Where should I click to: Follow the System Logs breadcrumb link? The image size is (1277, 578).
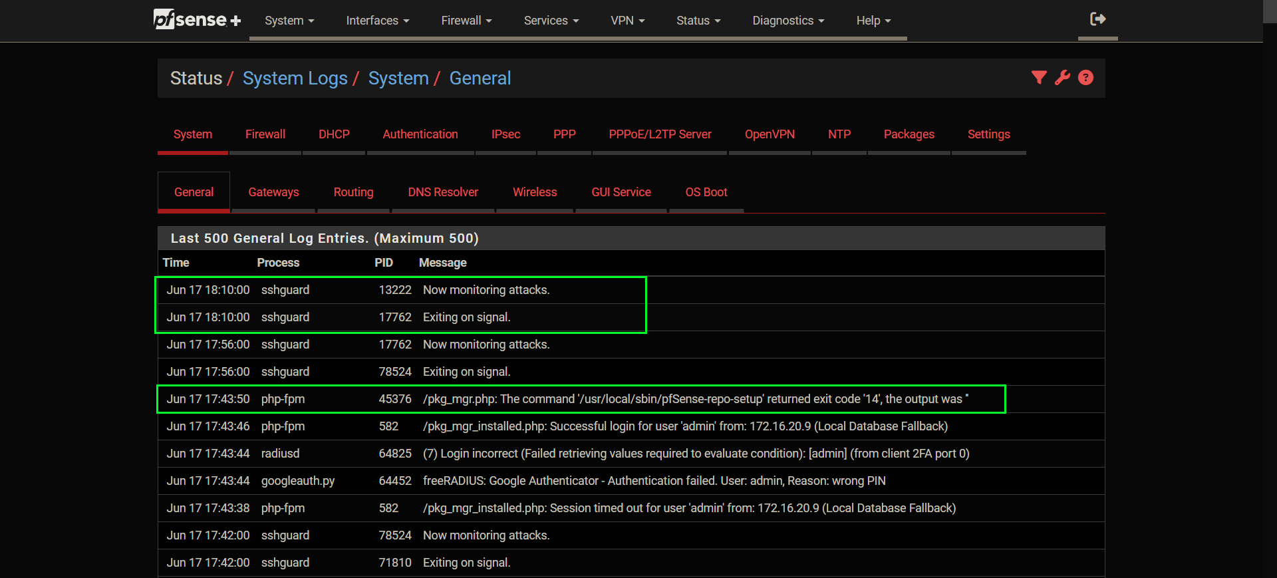pyautogui.click(x=295, y=78)
